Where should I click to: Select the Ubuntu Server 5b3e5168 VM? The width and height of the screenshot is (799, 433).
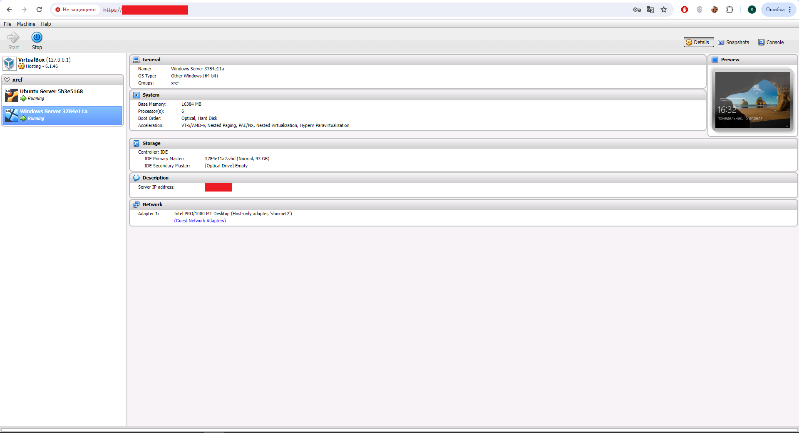[62, 95]
